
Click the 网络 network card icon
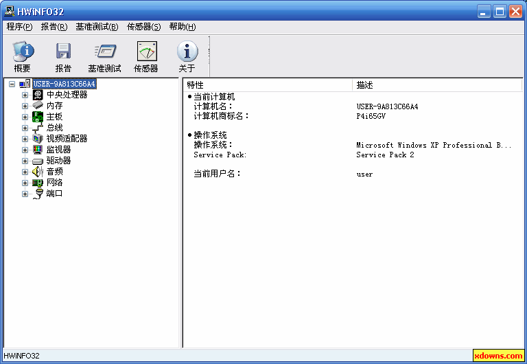click(38, 183)
